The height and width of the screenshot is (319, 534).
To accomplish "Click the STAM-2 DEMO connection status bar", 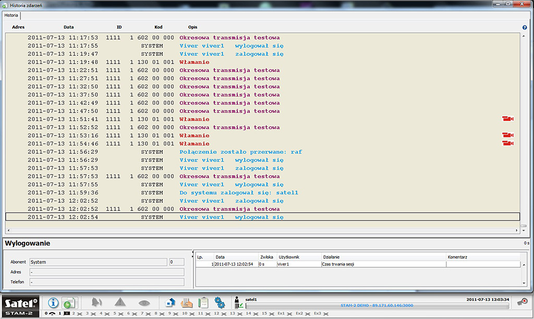I will coord(376,306).
